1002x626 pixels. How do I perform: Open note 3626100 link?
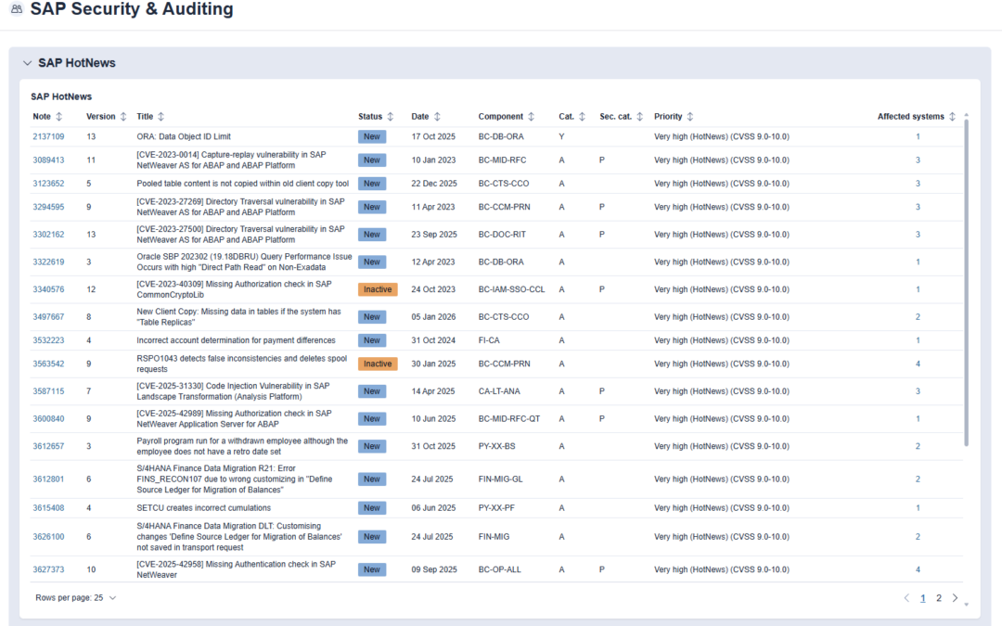(x=48, y=537)
